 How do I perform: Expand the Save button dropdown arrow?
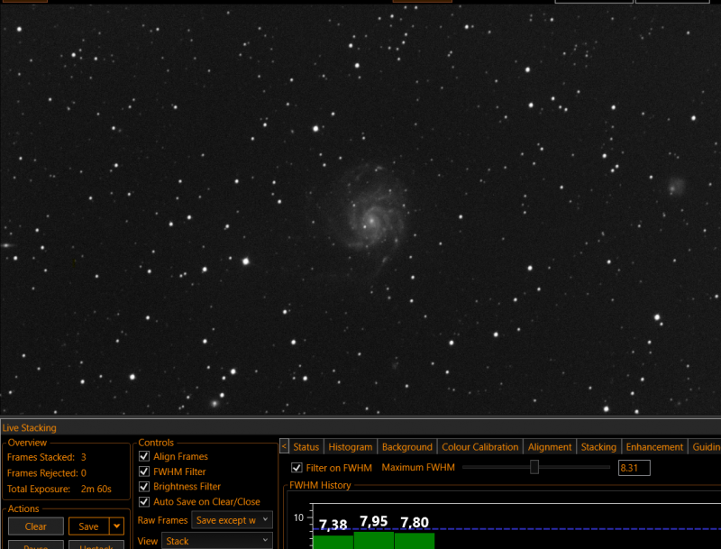point(117,526)
